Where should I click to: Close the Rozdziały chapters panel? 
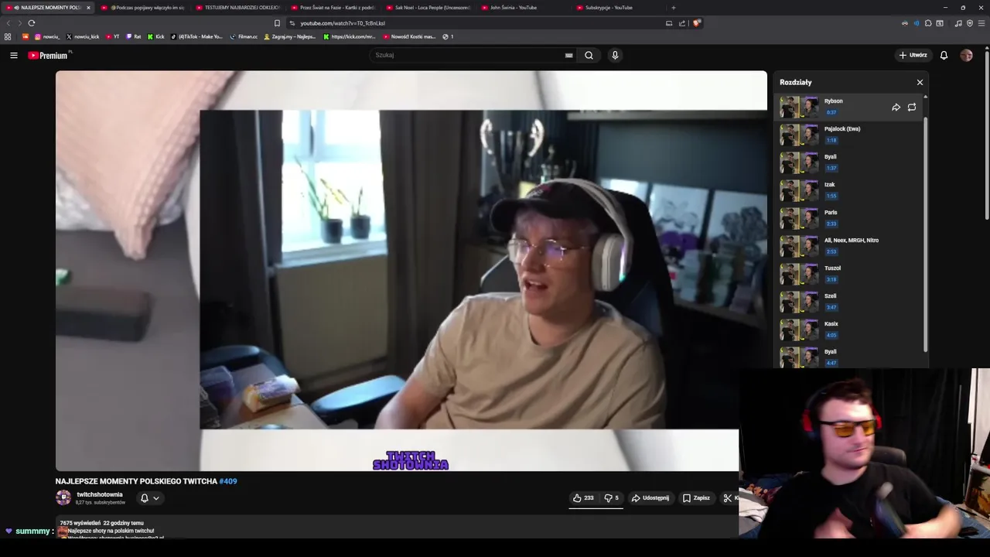coord(920,82)
